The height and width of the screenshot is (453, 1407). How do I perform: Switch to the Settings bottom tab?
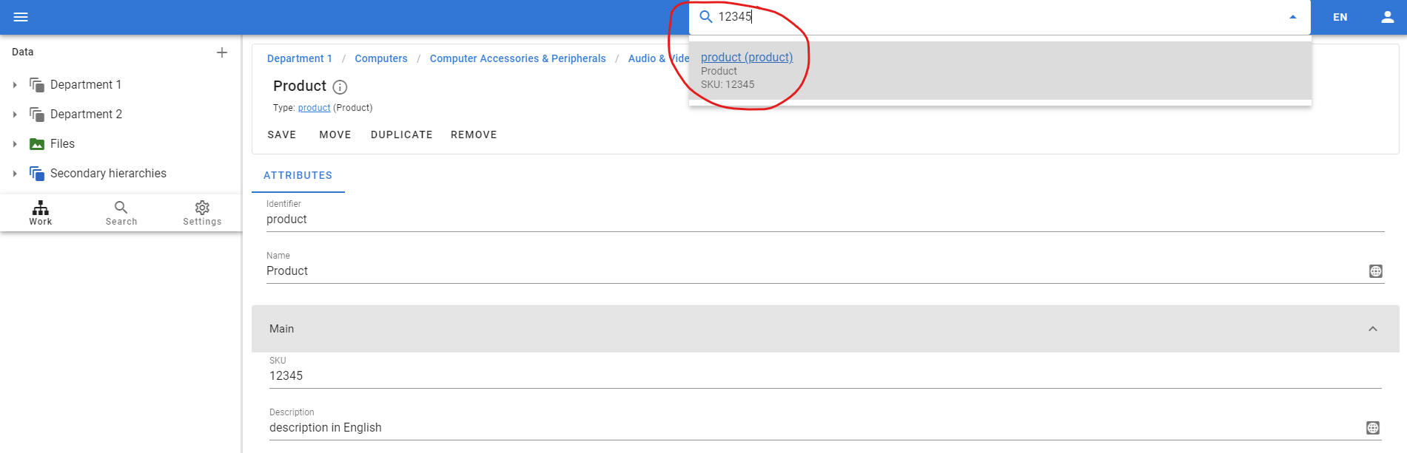click(x=202, y=213)
